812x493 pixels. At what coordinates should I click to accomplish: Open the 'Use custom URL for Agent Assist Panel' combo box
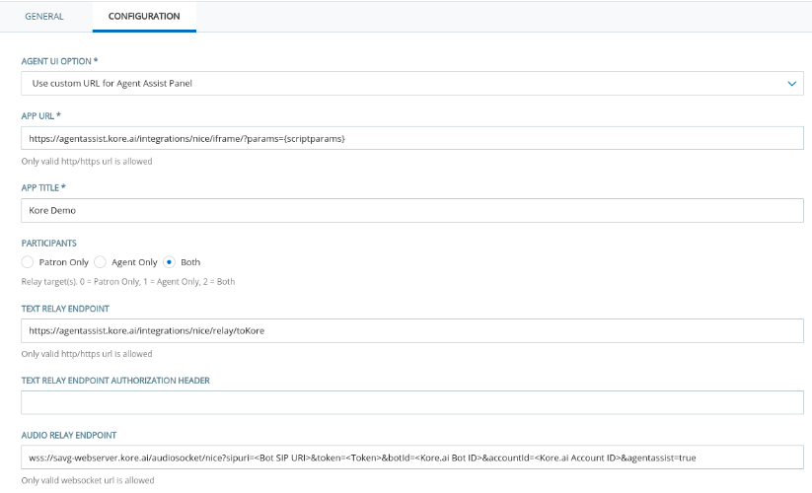[395, 84]
